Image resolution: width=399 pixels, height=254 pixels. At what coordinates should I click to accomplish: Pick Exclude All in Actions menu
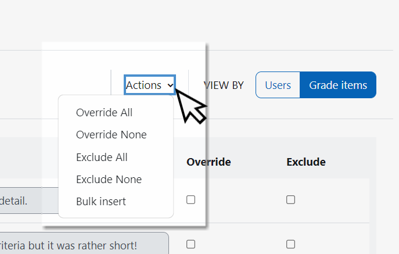[x=102, y=157]
